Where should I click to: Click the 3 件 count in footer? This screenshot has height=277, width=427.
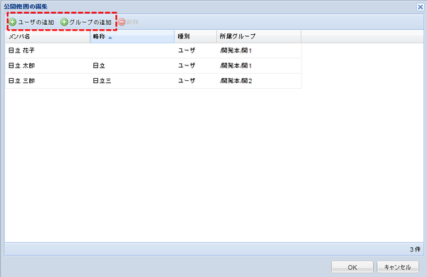(415, 249)
